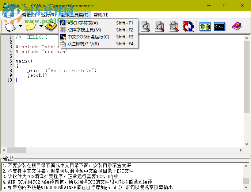Minimize the Win-TC window
251x192 pixels.
pyautogui.click(x=209, y=5)
